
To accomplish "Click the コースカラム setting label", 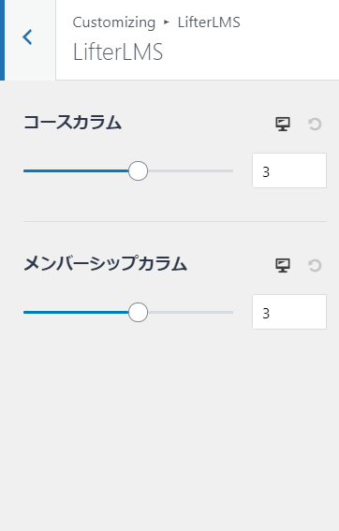I will point(72,123).
